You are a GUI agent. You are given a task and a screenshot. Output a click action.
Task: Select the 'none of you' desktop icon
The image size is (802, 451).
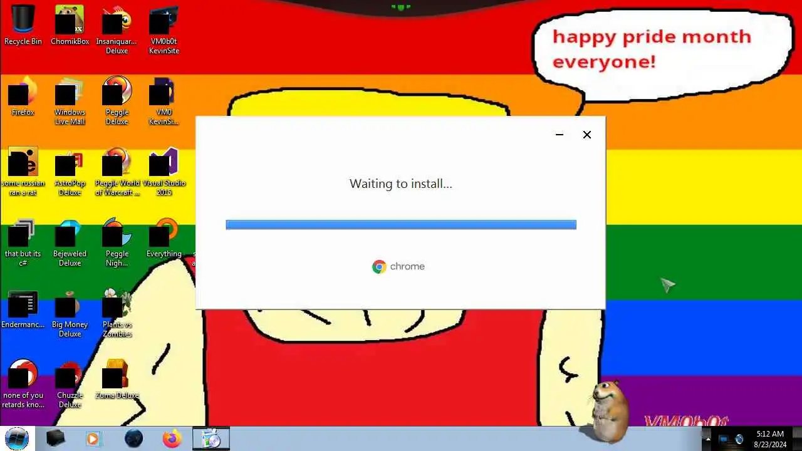(23, 383)
